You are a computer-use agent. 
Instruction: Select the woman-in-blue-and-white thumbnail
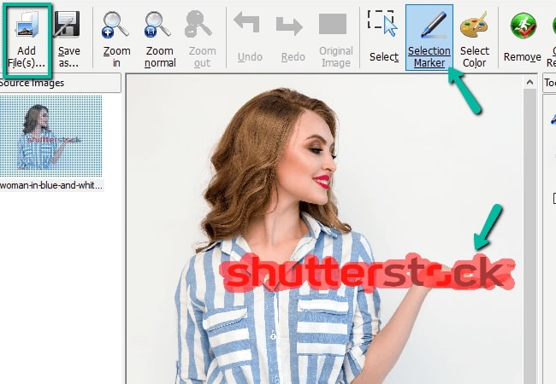tap(51, 137)
